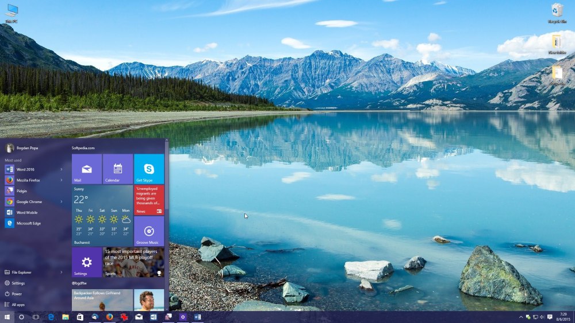The width and height of the screenshot is (575, 323).
Task: Show hidden system tray icons
Action: pyautogui.click(x=521, y=317)
